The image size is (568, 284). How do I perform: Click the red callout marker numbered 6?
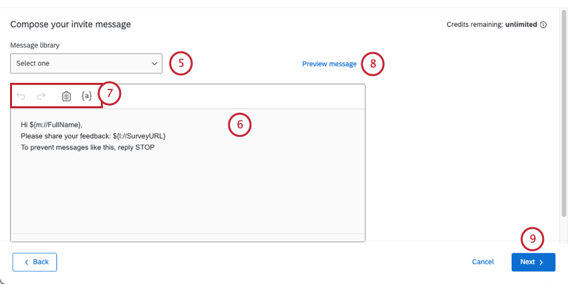point(240,124)
